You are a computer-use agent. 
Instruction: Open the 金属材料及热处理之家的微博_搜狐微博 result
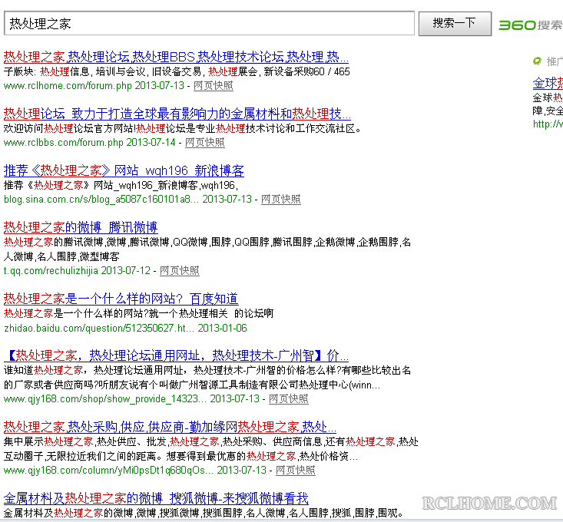pyautogui.click(x=156, y=499)
